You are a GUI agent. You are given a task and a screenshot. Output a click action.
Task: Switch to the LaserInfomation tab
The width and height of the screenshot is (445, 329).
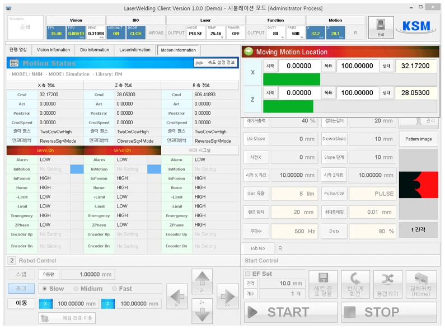[x=135, y=50]
